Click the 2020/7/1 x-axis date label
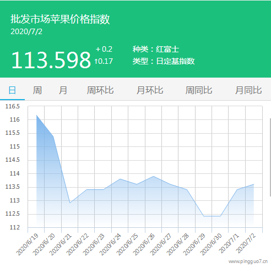The image size is (271, 268). [229, 243]
